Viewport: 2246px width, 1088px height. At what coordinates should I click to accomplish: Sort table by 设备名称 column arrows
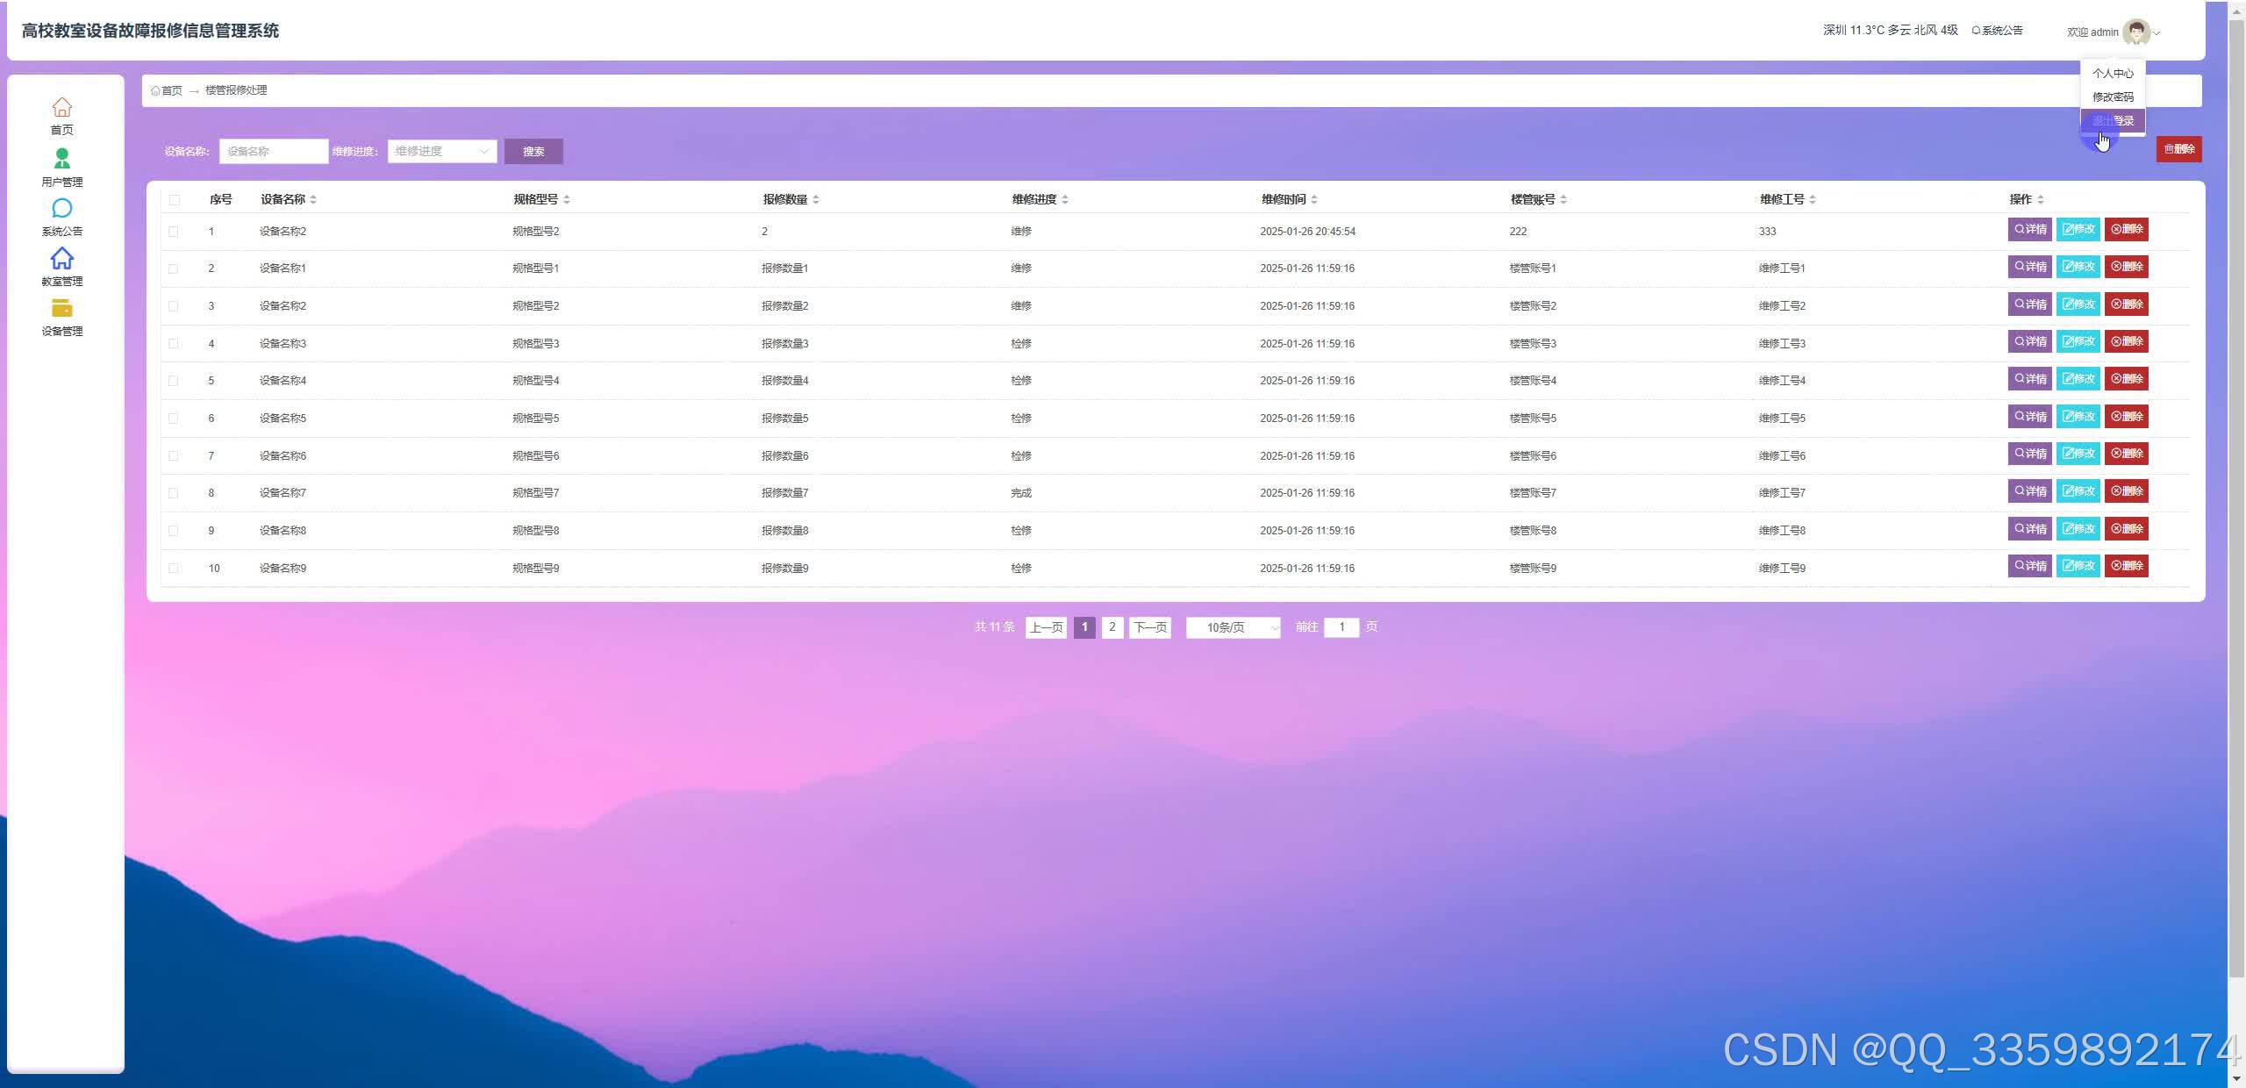click(x=313, y=200)
